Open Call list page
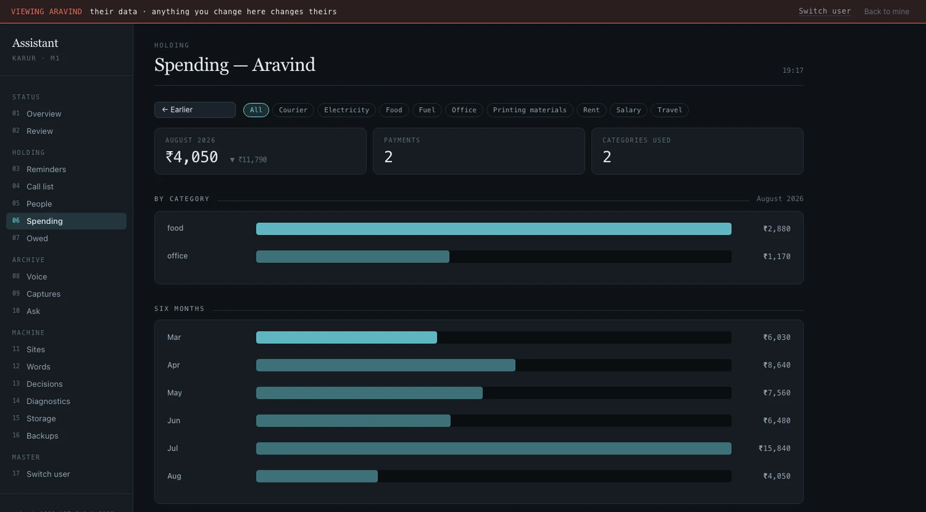The image size is (926, 512). click(x=66, y=187)
